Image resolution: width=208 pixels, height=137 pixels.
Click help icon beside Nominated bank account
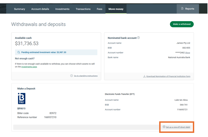click(x=138, y=38)
